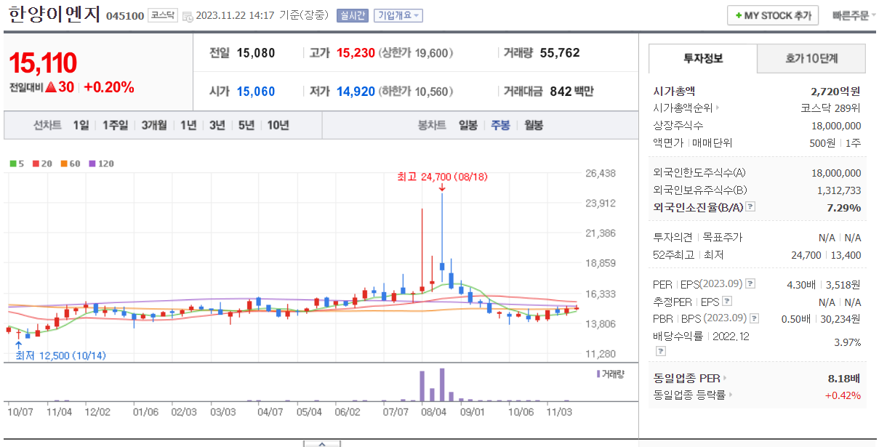This screenshot has width=879, height=447.
Task: Click the purple 120-period moving average legend
Action: click(101, 164)
